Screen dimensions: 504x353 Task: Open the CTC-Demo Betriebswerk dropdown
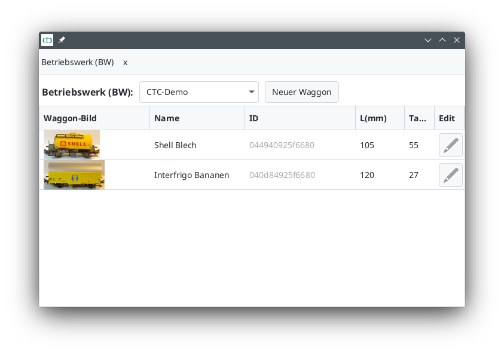198,92
